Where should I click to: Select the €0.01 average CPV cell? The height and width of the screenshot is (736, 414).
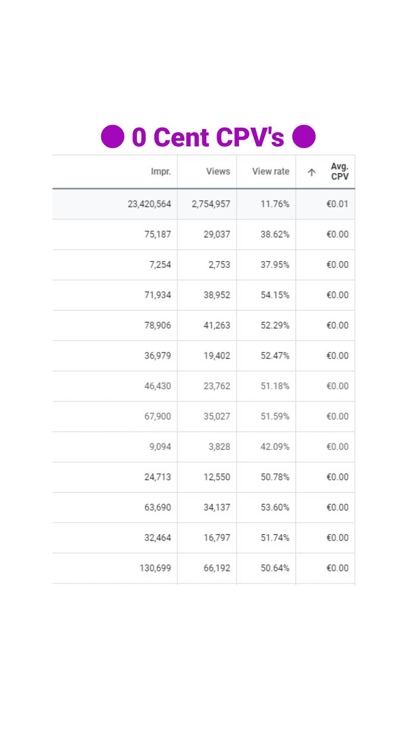337,204
